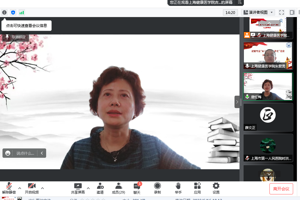Check the green network signal icon
Viewport: 300px width, 200px height.
(x=22, y=12)
